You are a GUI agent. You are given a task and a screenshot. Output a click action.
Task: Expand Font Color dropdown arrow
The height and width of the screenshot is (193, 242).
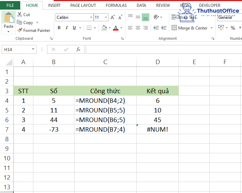[x=121, y=28]
